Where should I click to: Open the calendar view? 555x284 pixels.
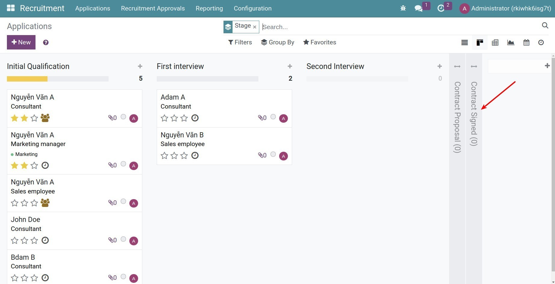pos(526,42)
